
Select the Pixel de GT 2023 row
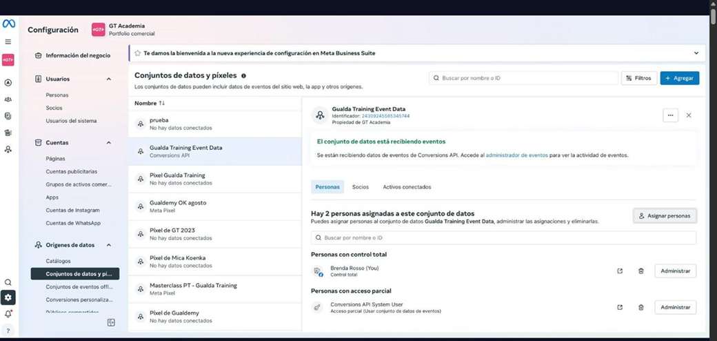(x=215, y=234)
